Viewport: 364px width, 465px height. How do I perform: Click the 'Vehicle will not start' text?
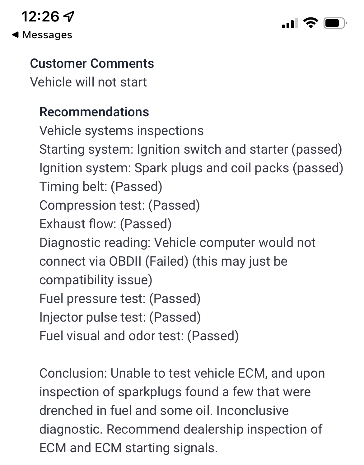point(88,82)
